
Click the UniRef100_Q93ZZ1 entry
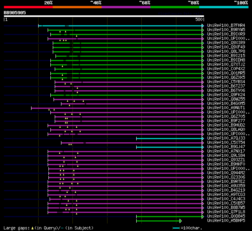pos(226,160)
